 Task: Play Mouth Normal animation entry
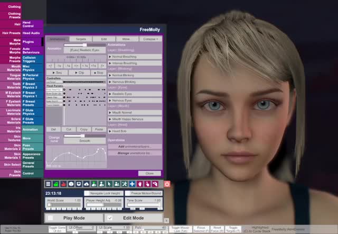pyautogui.click(x=135, y=113)
